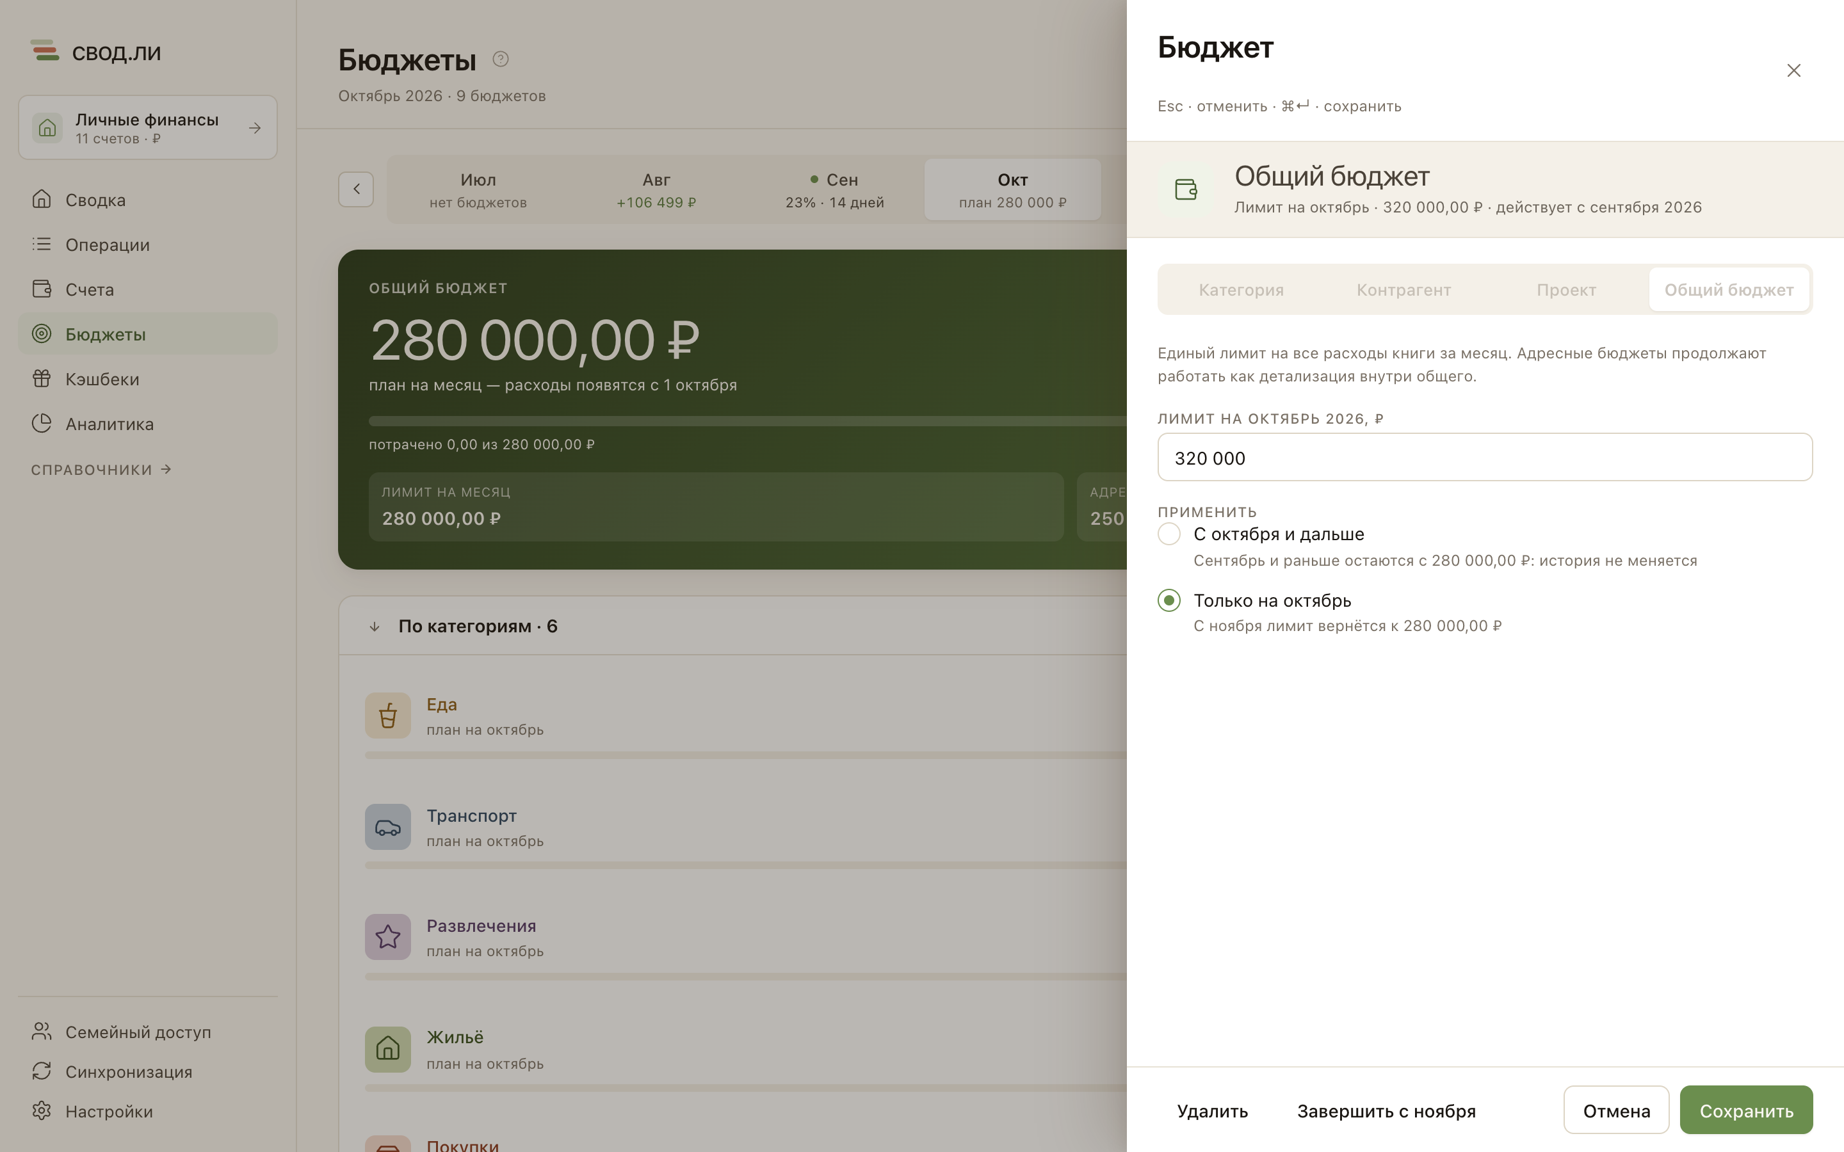Click 'Завершить с ноября' button
Screen dimensions: 1844x1152
coord(1386,1111)
